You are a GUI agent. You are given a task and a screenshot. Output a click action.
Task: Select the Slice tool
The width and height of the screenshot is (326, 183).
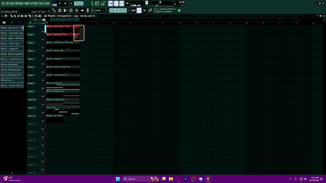tap(29, 16)
